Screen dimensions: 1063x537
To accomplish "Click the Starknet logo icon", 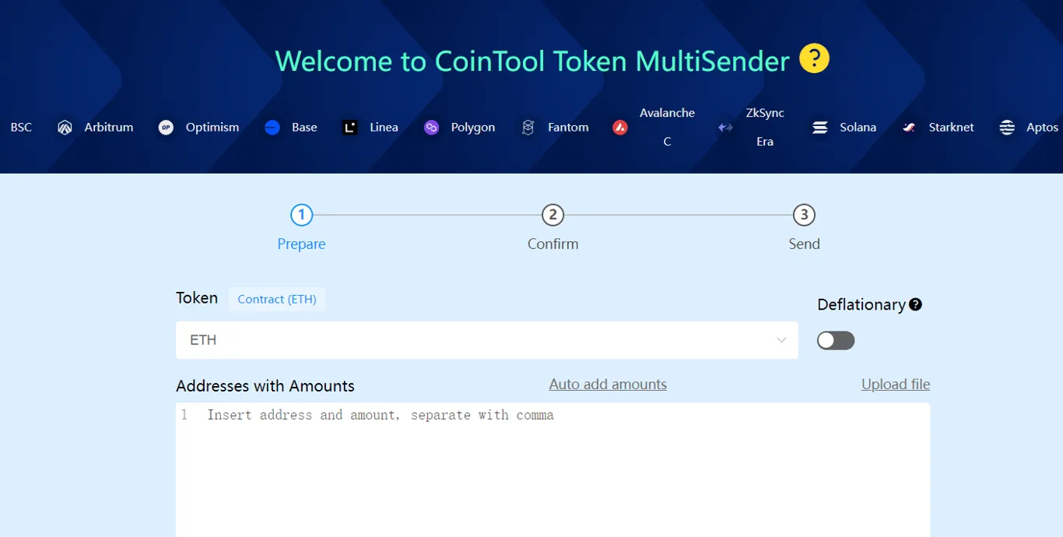I will click(909, 128).
